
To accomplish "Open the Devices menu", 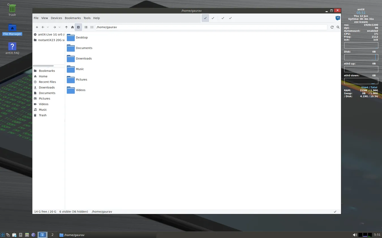I will point(56,18).
